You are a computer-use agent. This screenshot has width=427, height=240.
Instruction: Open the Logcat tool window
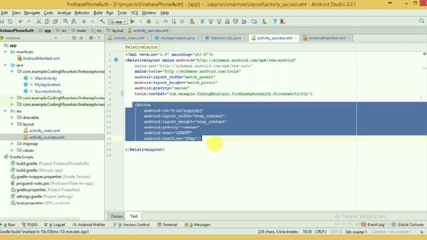coord(55,225)
